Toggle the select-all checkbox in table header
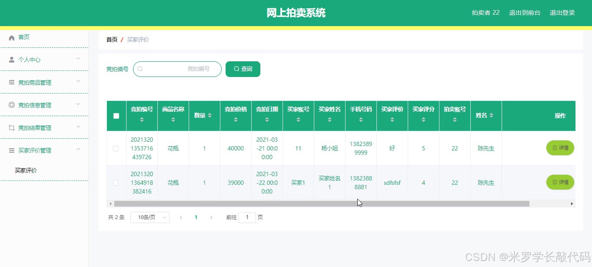Screen dimensions: 592x267 pos(116,116)
